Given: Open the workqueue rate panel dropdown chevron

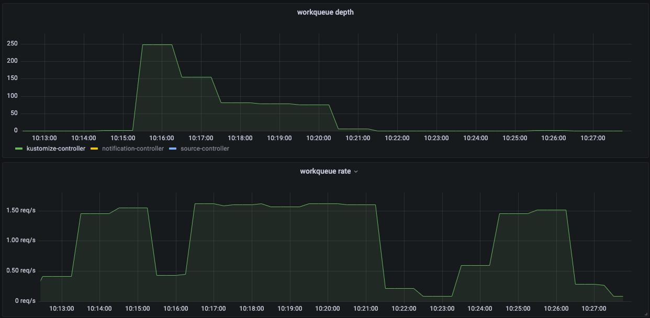Looking at the screenshot, I should [x=356, y=171].
